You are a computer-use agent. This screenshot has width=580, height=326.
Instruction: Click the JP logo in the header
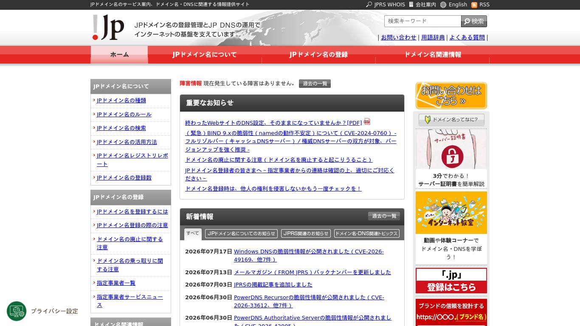(x=108, y=27)
